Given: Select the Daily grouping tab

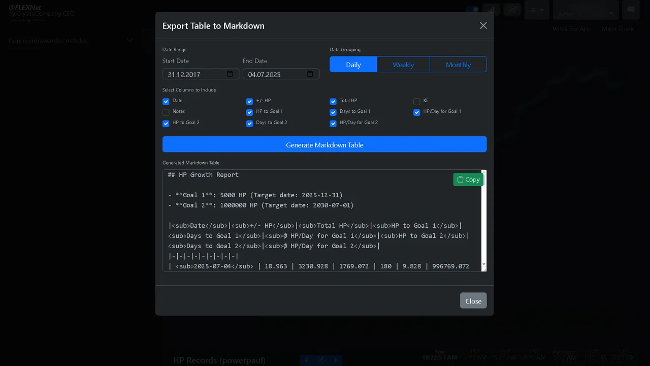Looking at the screenshot, I should coord(353,65).
